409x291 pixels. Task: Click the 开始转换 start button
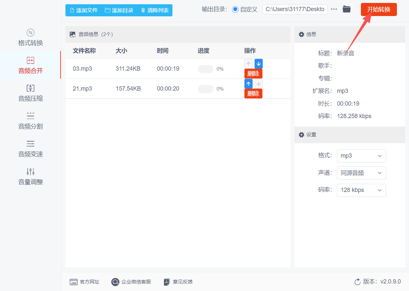pyautogui.click(x=379, y=9)
